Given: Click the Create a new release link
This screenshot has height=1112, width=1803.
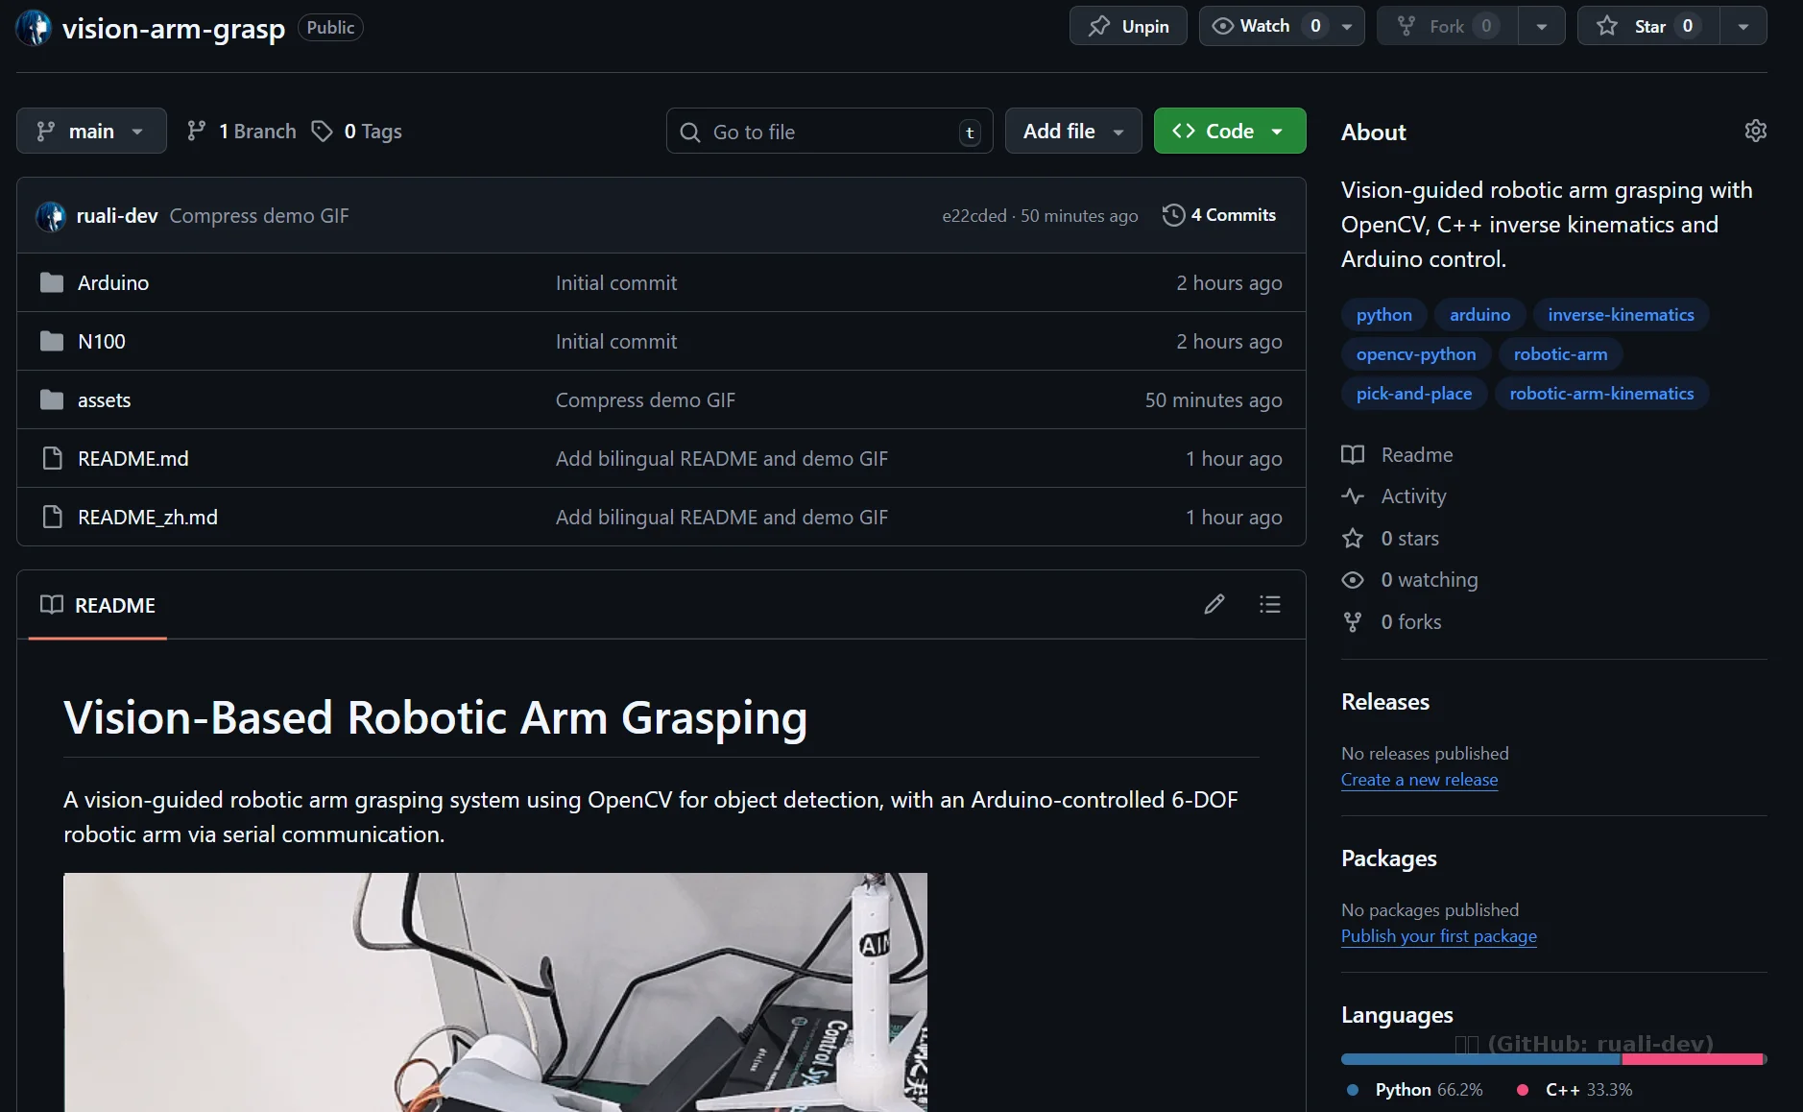Looking at the screenshot, I should (1418, 780).
